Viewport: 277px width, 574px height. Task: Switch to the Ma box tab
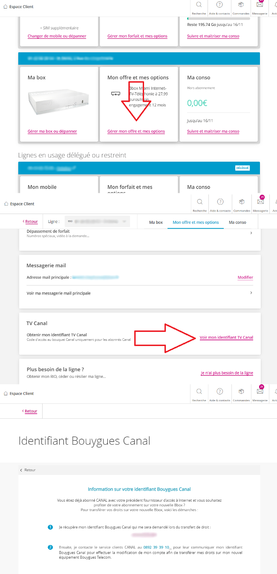[x=156, y=222]
